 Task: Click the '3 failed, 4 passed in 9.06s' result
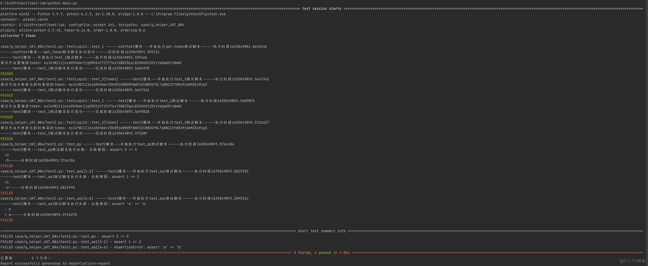322,253
